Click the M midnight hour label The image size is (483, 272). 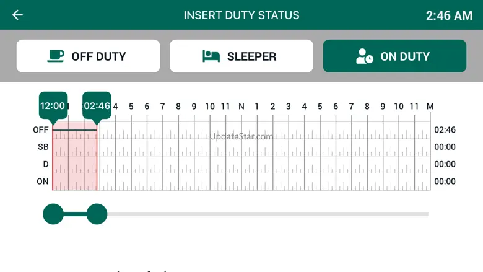430,107
